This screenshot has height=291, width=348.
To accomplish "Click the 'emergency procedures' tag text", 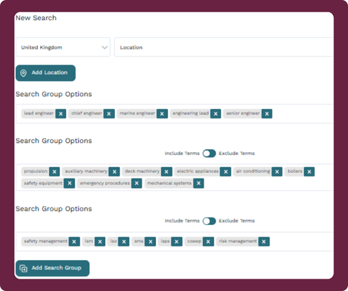I will pyautogui.click(x=105, y=183).
